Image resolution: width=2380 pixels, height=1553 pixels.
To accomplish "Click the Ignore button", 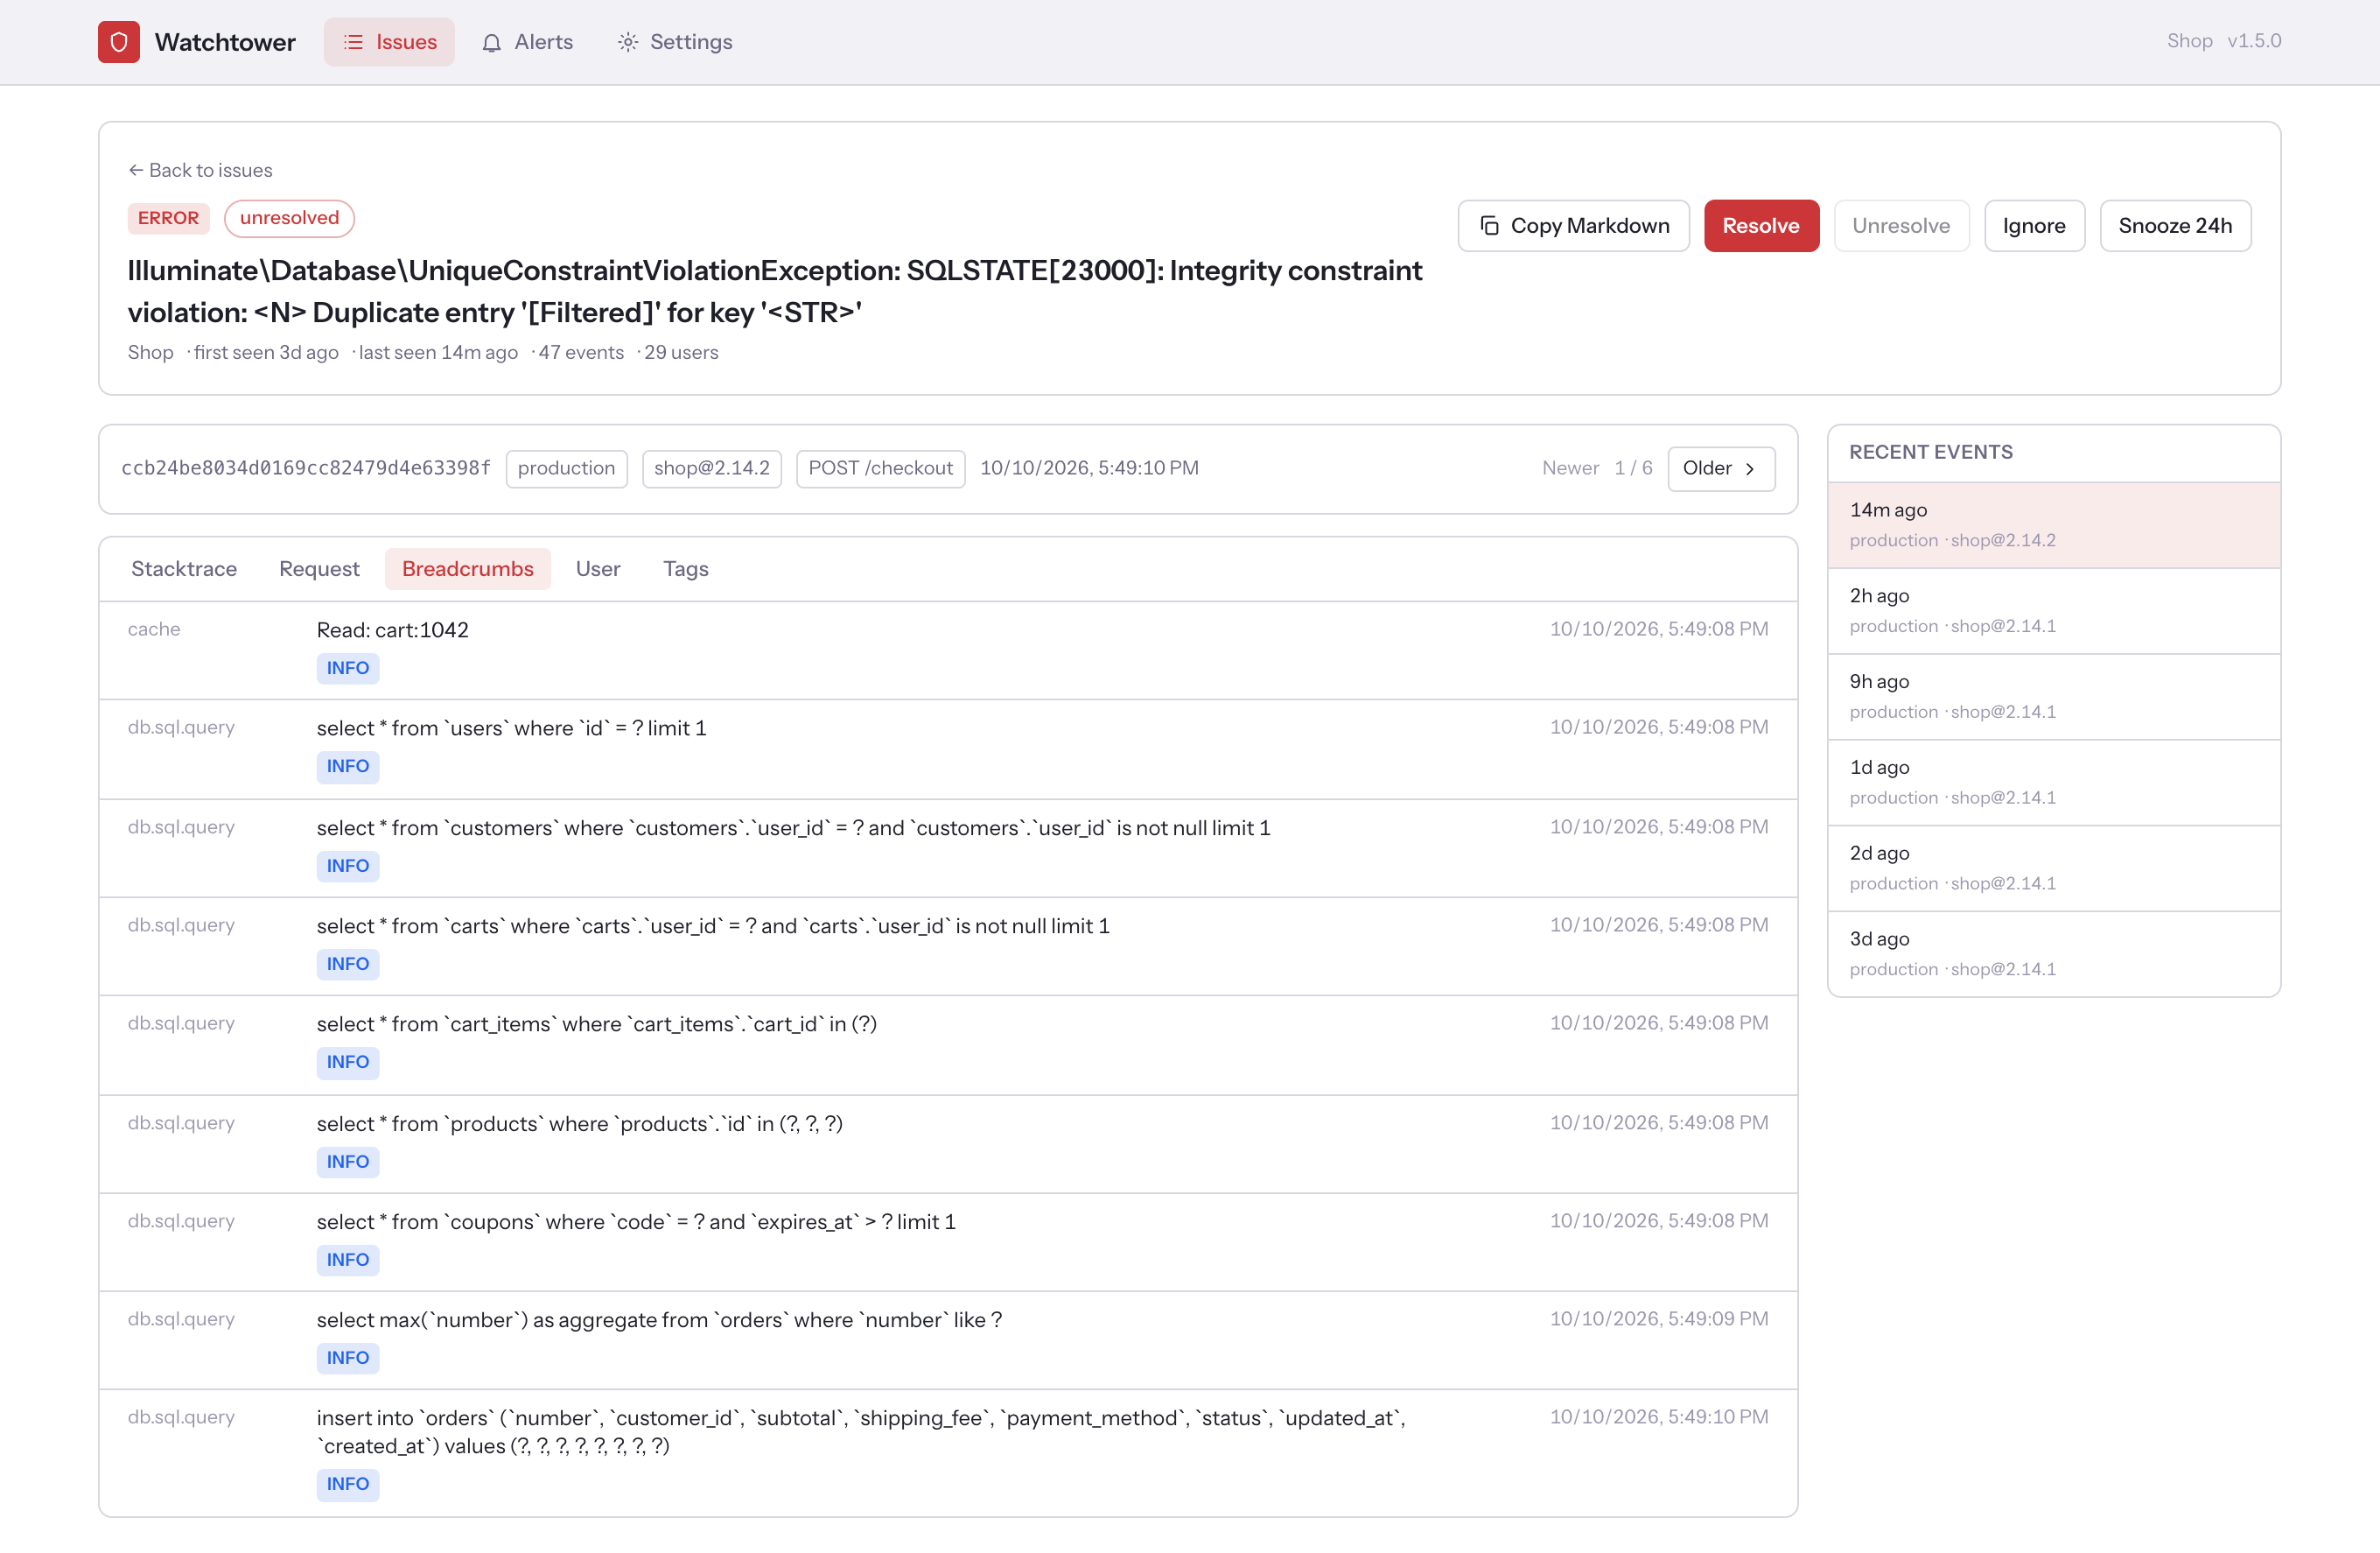I will [x=2034, y=226].
